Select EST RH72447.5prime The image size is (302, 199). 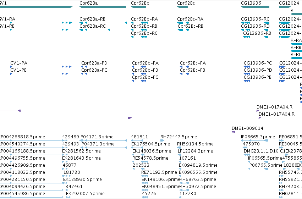[x=179, y=137]
